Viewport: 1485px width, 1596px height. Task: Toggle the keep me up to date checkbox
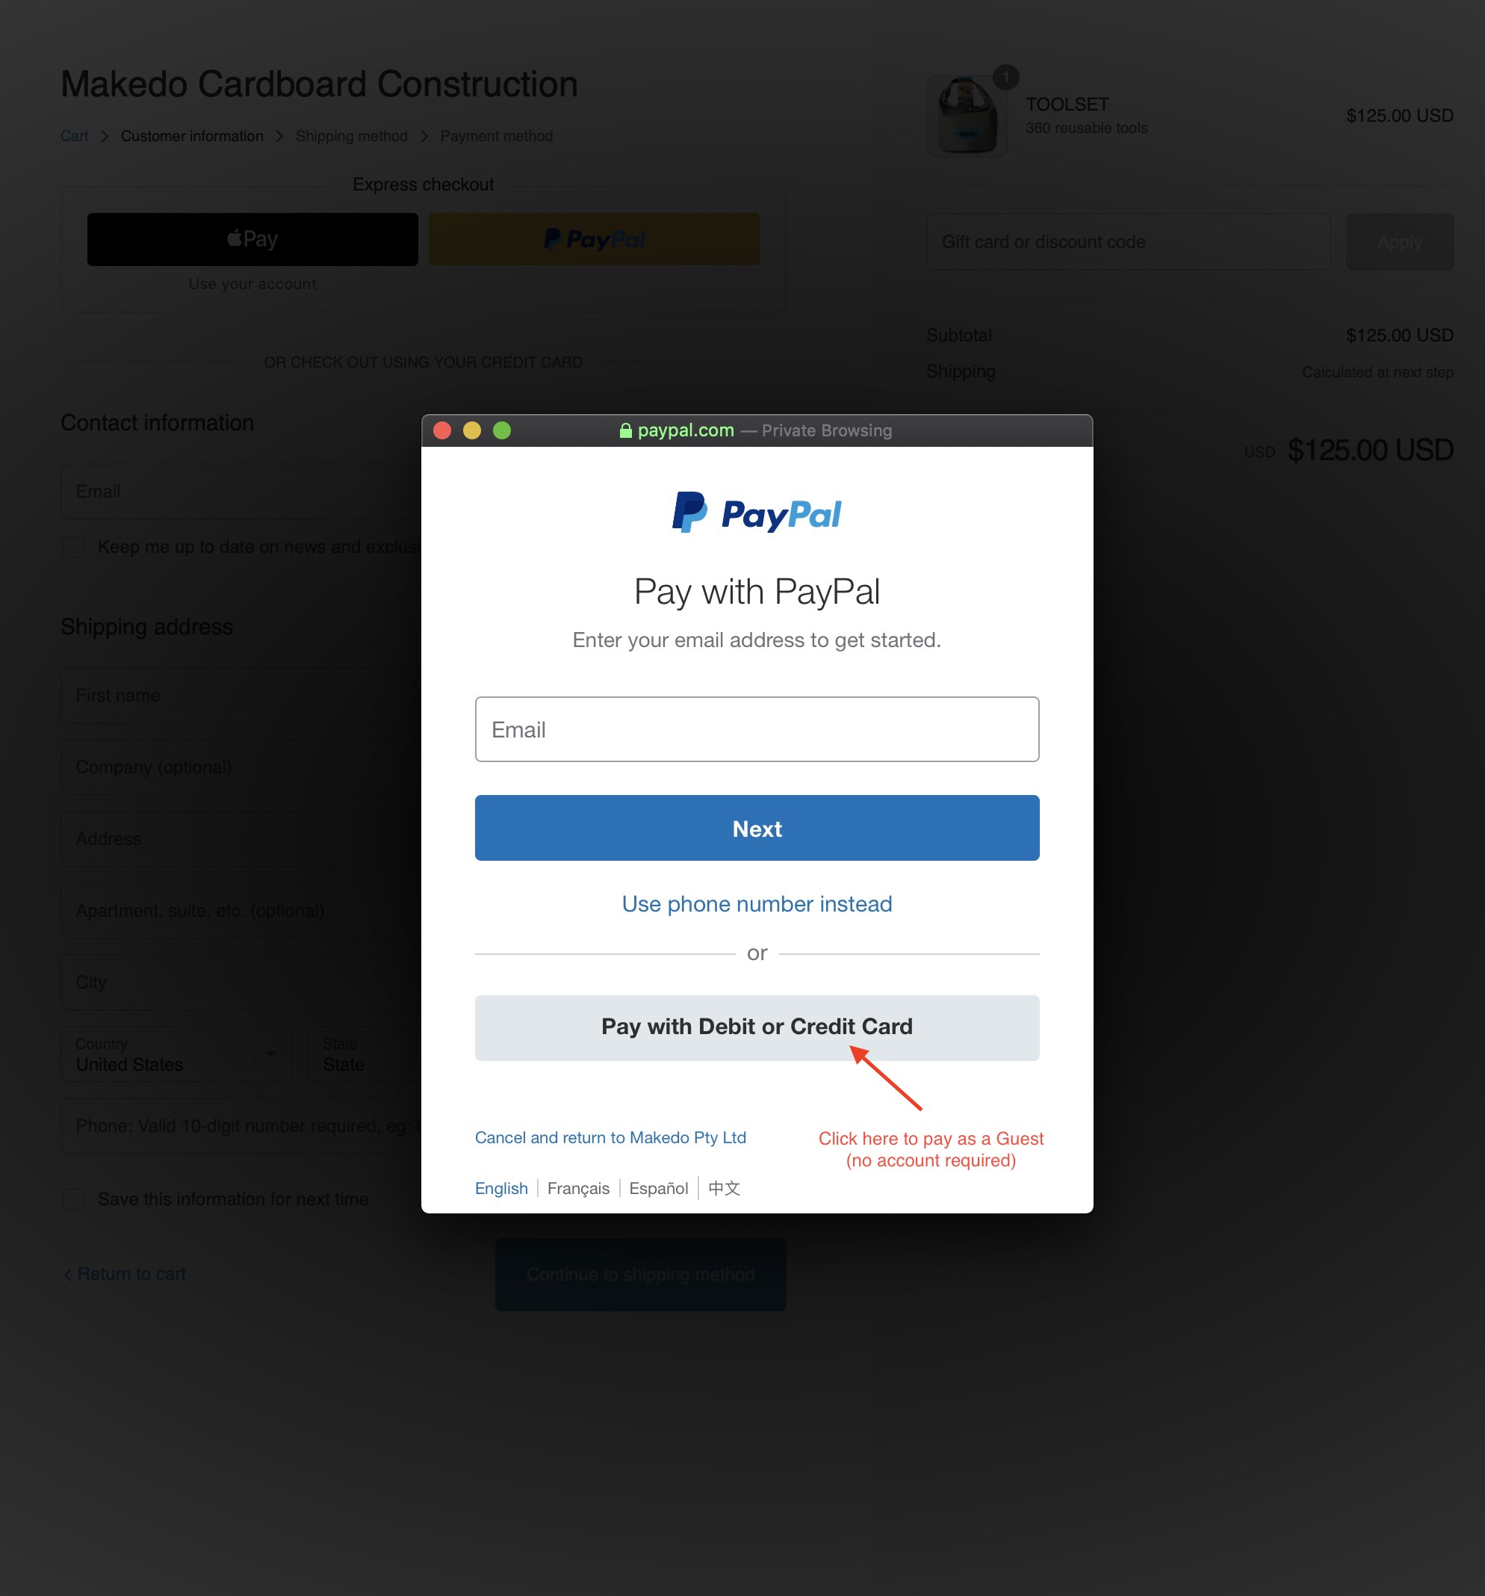pos(74,547)
